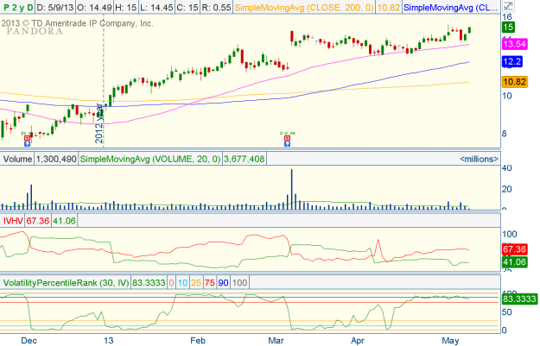This screenshot has height=346, width=540.
Task: Click the blue event icon below March earnings
Action: [287, 143]
